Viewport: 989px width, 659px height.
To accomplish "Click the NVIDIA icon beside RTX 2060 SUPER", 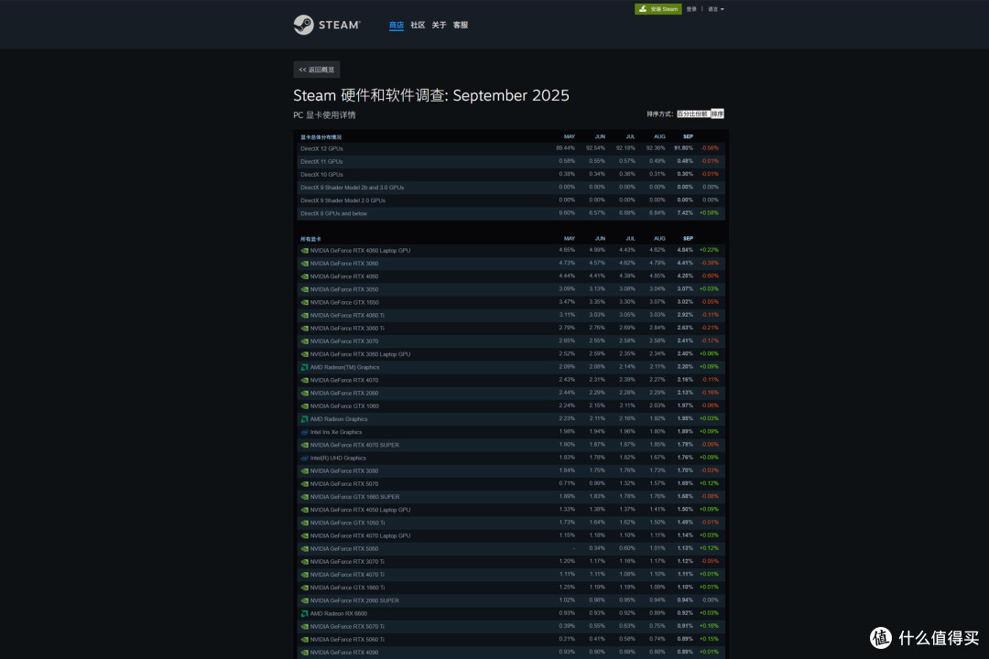I will (x=305, y=600).
